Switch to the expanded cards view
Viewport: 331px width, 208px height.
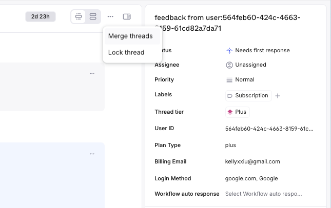pos(93,16)
